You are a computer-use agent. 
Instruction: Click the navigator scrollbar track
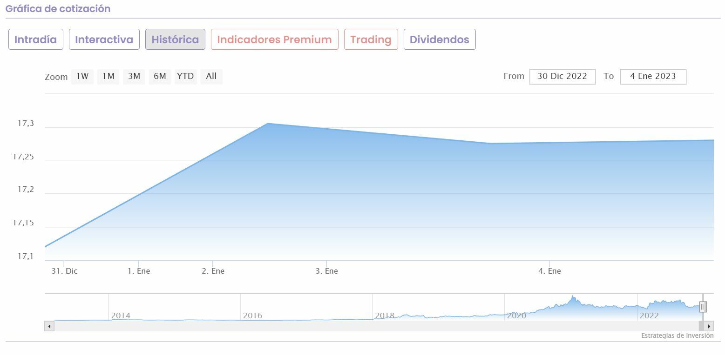(373, 326)
